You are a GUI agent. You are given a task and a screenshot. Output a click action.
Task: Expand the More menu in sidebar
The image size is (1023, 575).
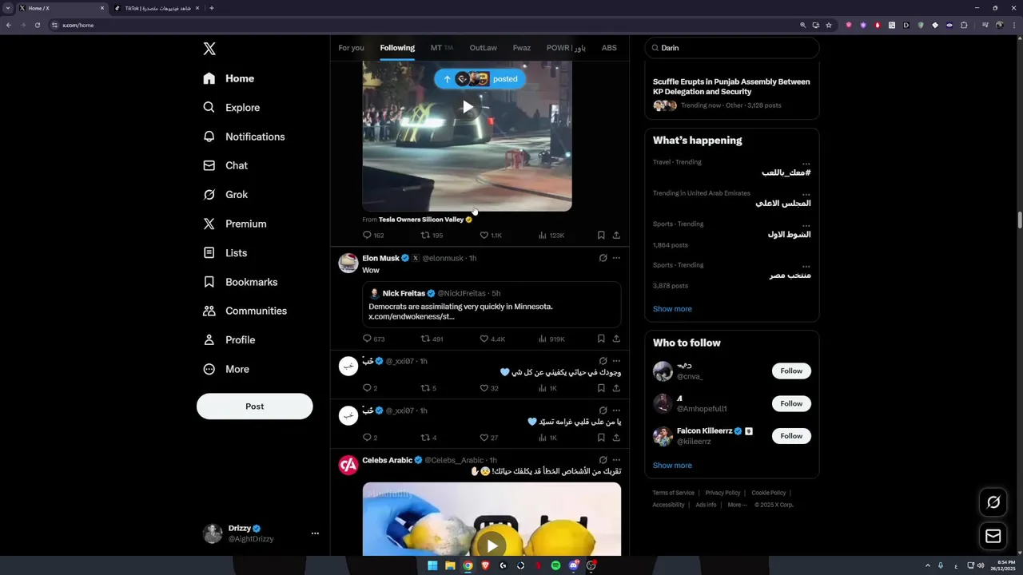(226, 369)
